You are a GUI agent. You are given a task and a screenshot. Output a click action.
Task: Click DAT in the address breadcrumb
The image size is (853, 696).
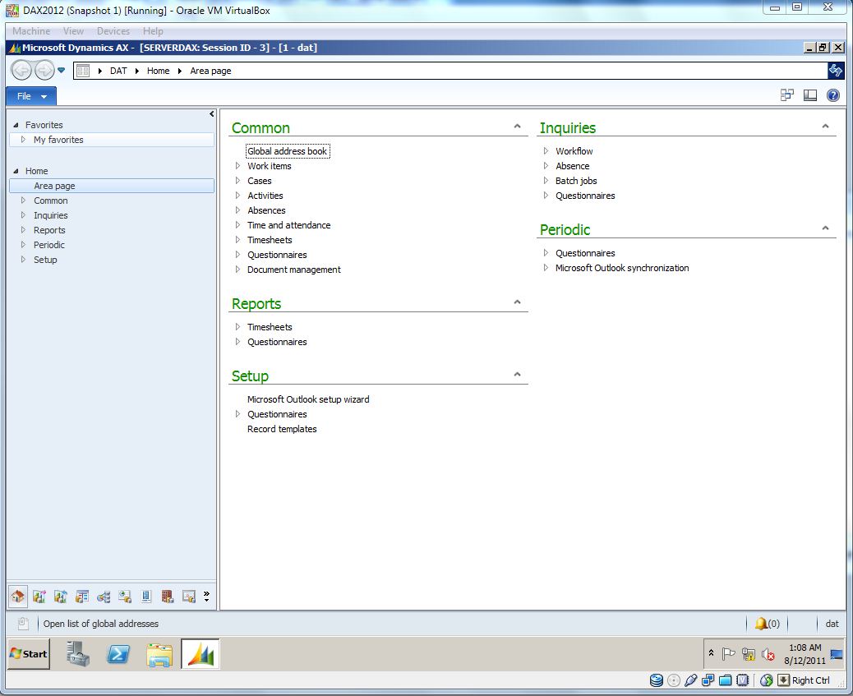pyautogui.click(x=118, y=71)
